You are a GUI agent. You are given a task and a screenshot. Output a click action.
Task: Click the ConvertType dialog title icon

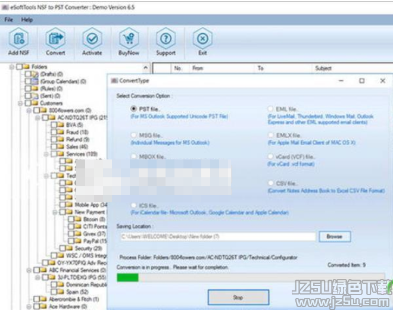pos(114,81)
